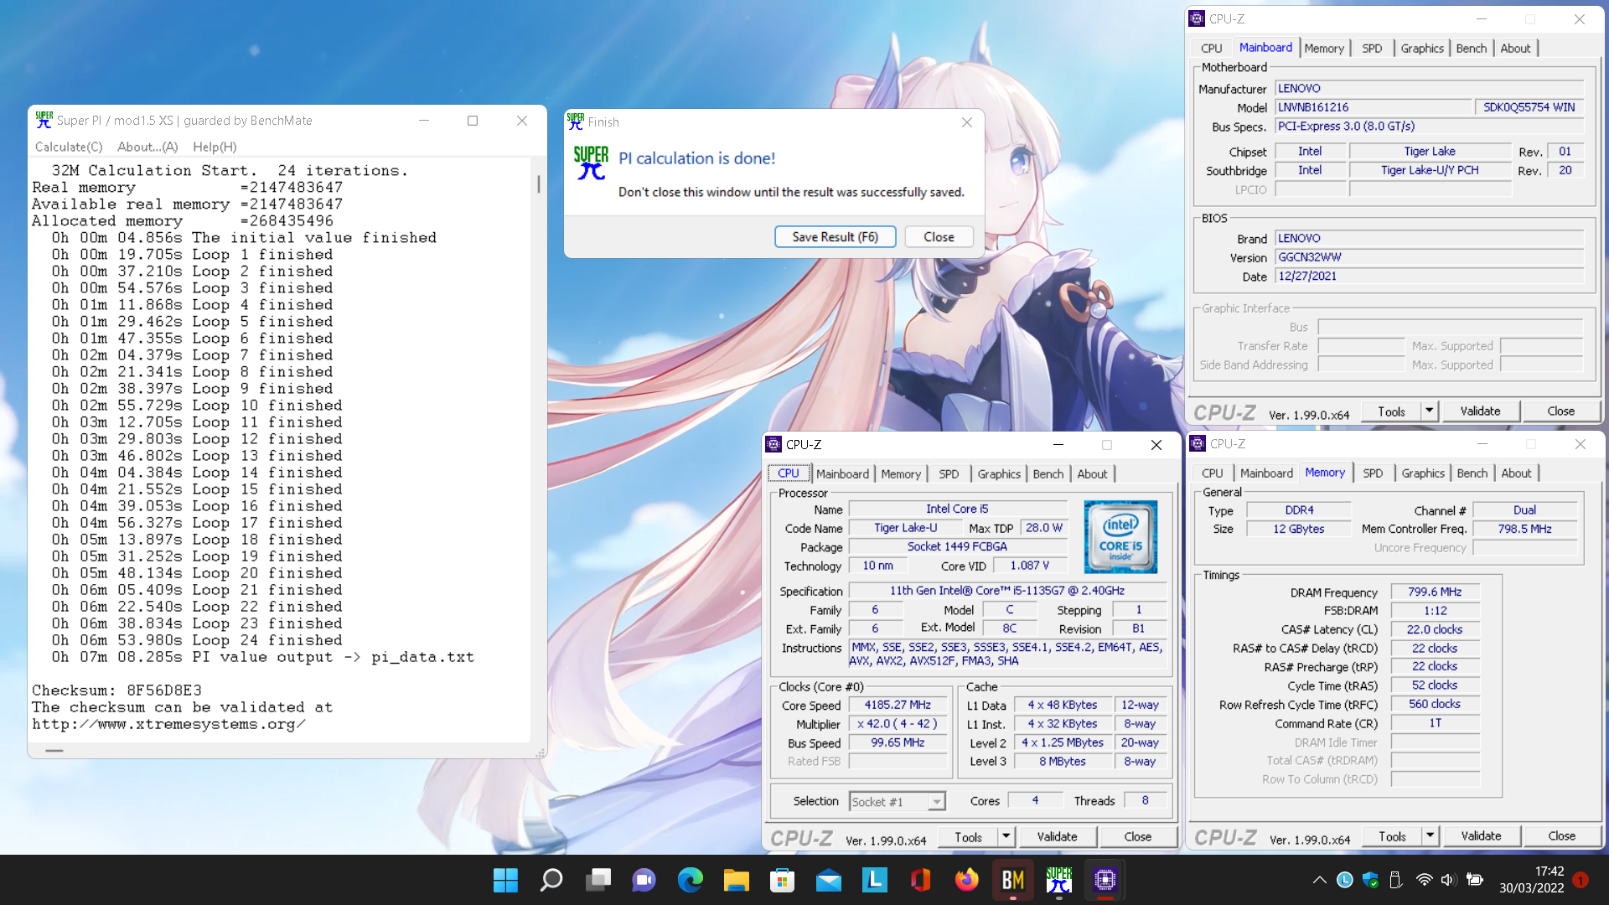The image size is (1609, 905).
Task: Open SPD tab in CPU window
Action: point(949,474)
